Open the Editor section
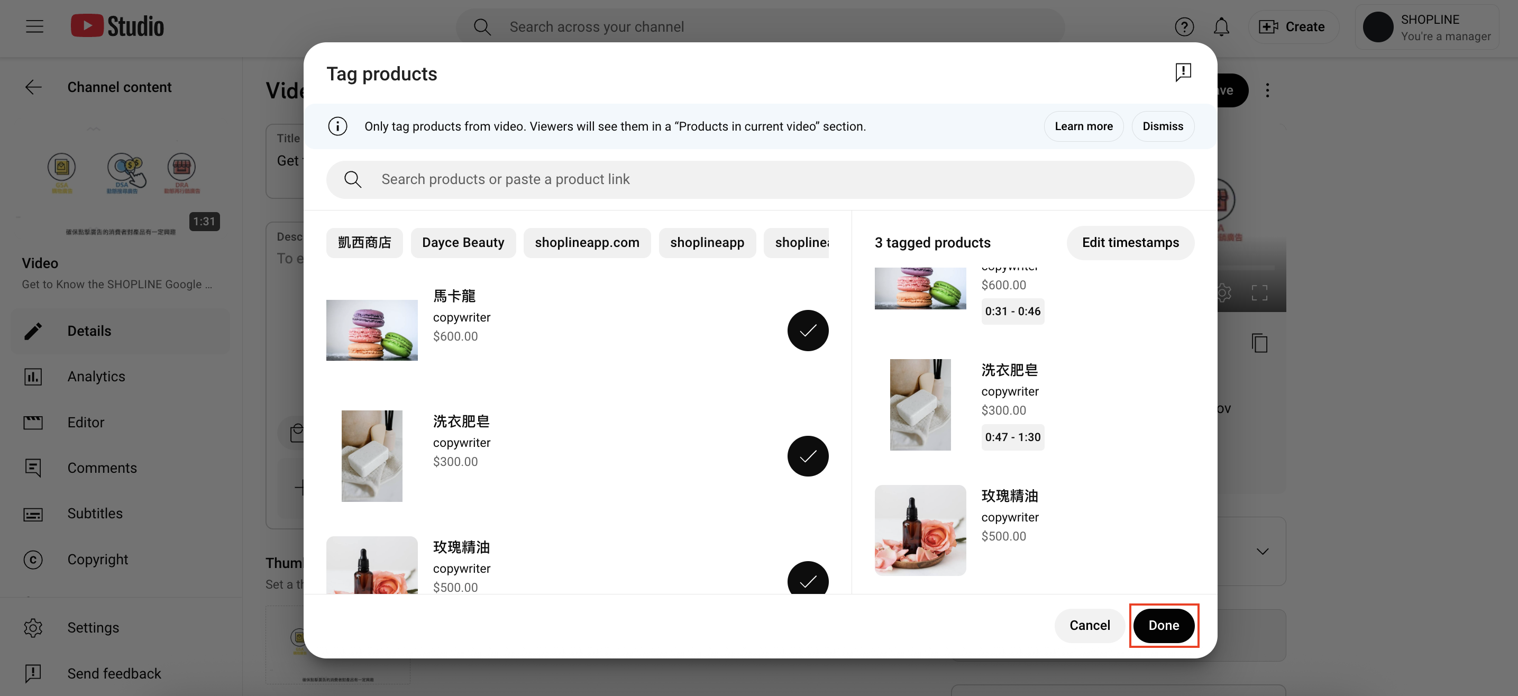 120,423
